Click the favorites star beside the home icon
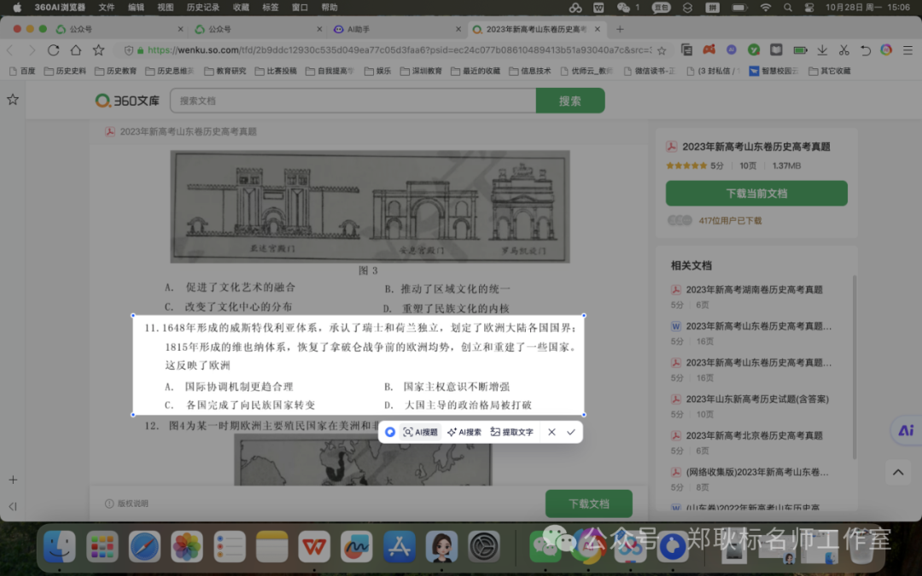This screenshot has width=922, height=576. [x=98, y=50]
